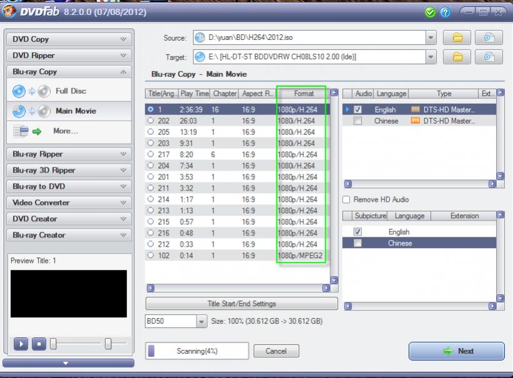The width and height of the screenshot is (513, 378).
Task: Expand Video Converter section
Action: [x=69, y=202]
